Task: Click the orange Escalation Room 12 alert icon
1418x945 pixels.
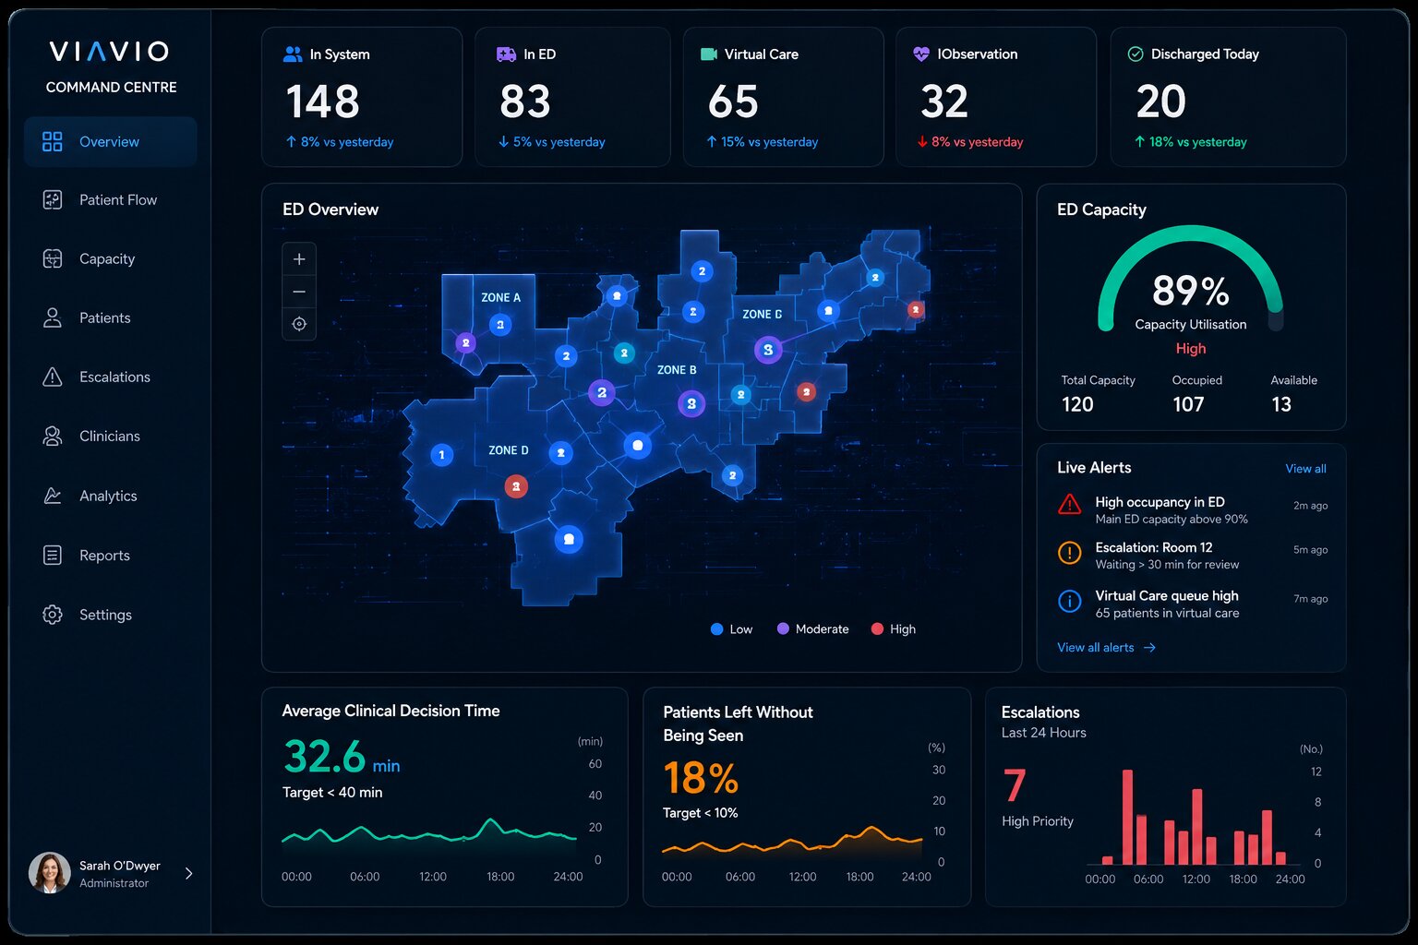Action: pos(1069,553)
